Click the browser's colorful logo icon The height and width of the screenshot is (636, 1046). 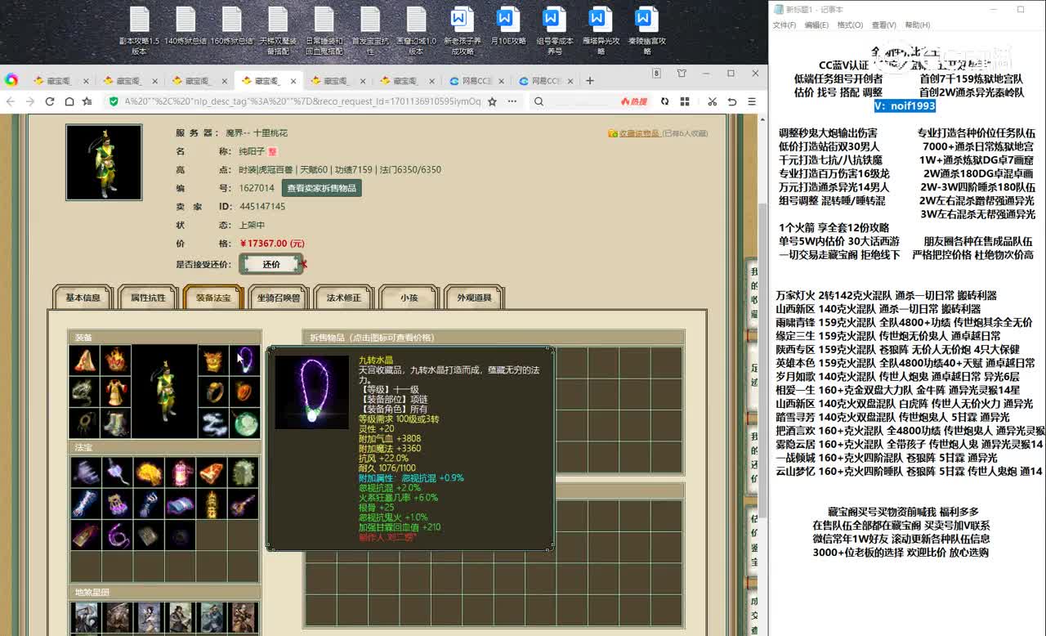click(x=11, y=80)
